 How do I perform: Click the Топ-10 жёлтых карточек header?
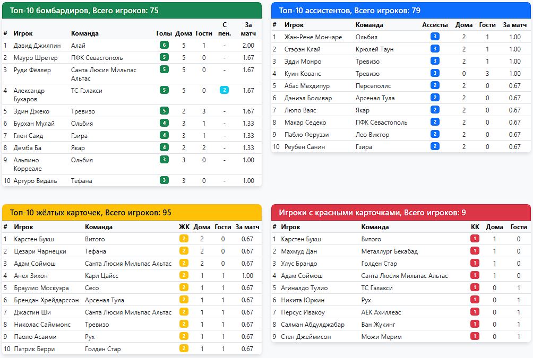pos(132,213)
